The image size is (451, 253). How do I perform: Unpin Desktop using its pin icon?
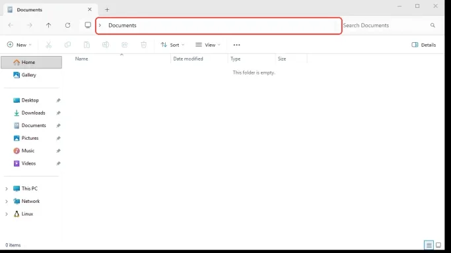pyautogui.click(x=58, y=100)
